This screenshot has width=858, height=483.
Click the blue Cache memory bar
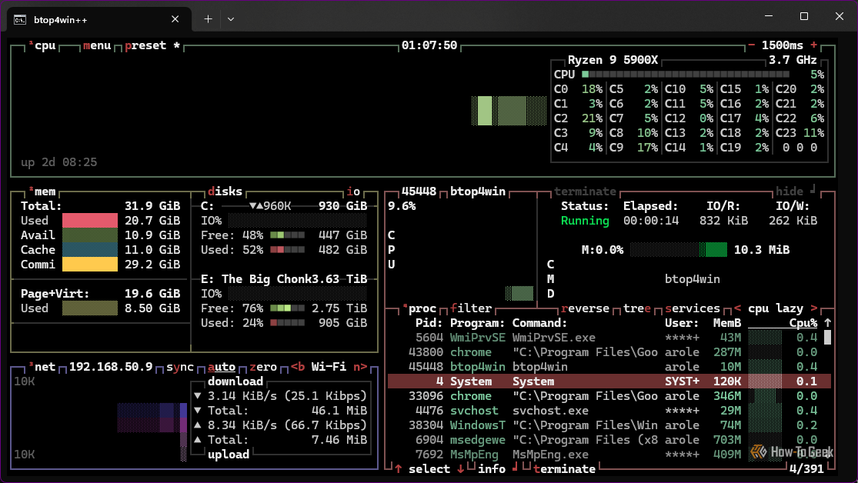(x=90, y=250)
